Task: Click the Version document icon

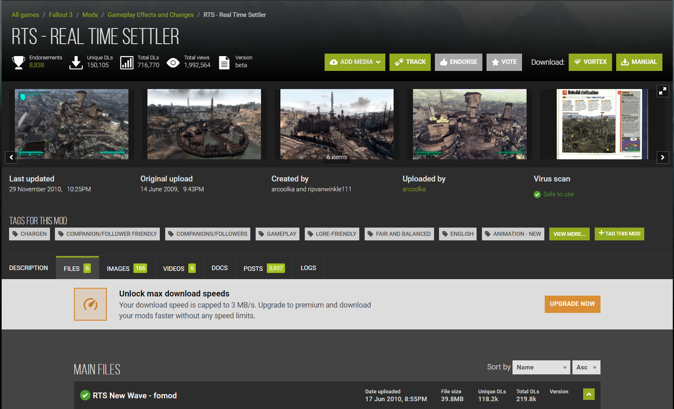Action: pyautogui.click(x=224, y=62)
